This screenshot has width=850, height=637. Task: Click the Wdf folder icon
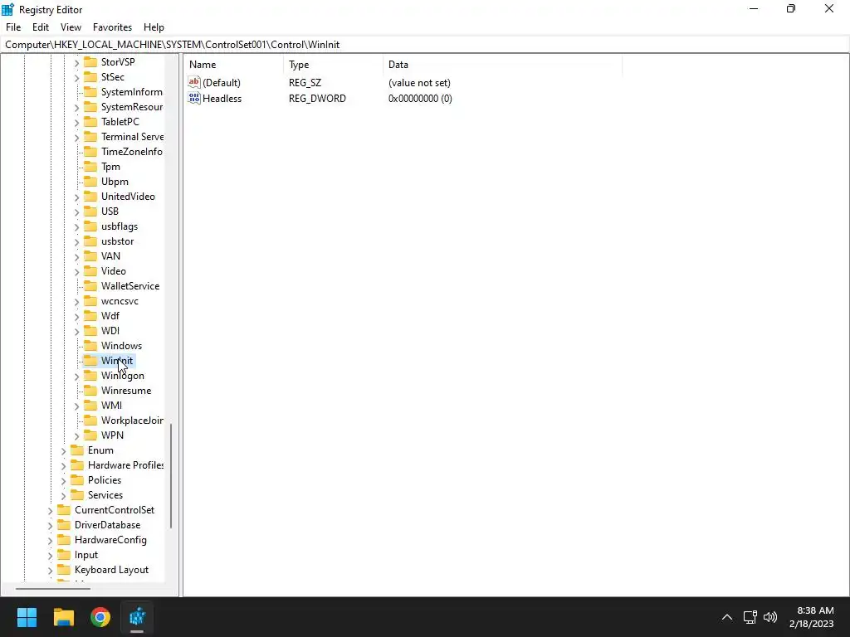click(x=90, y=316)
